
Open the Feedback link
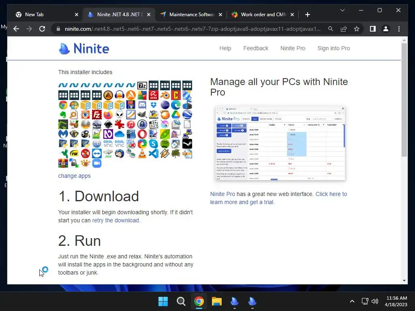256,49
